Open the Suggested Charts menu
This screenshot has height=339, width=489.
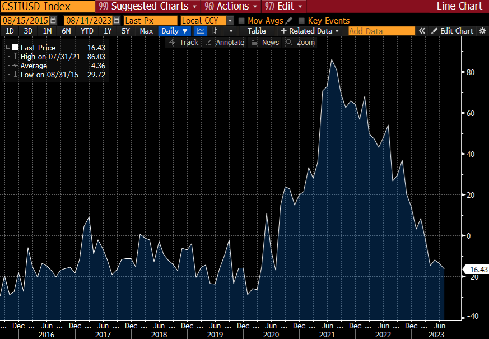click(x=148, y=6)
